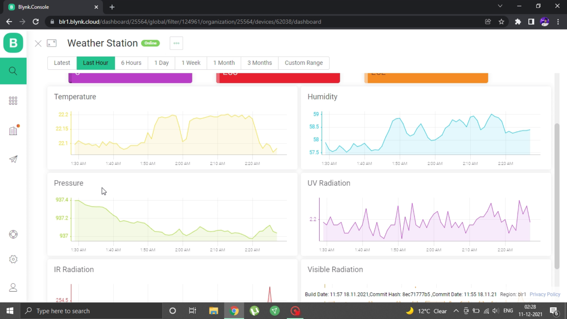Viewport: 567px width, 319px height.
Task: Open the paper plane messages icon
Action: click(x=13, y=159)
